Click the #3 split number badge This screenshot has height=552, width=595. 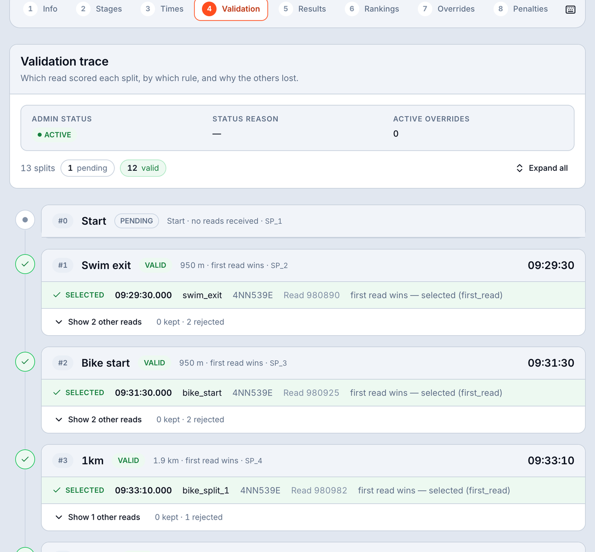point(63,460)
